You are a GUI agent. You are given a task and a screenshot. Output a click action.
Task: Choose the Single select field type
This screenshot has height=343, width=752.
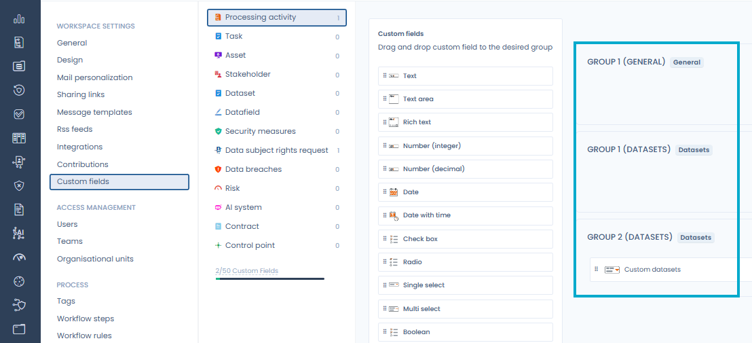[465, 285]
